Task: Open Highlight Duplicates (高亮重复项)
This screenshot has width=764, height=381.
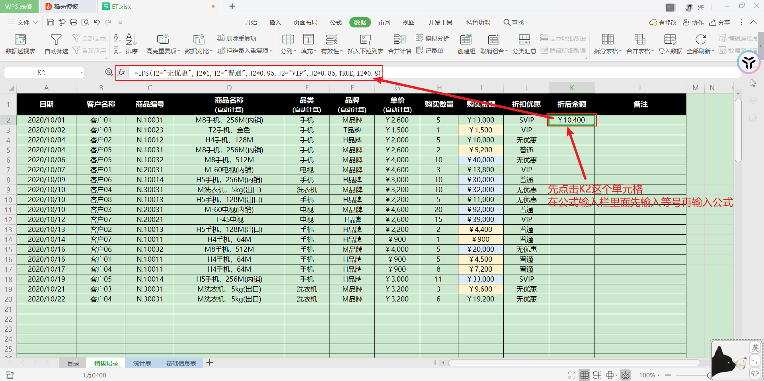Action: click(163, 44)
